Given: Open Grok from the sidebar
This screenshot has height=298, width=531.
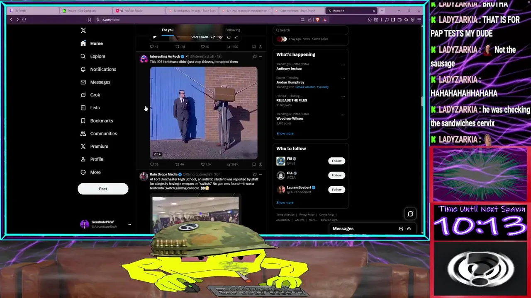Looking at the screenshot, I should point(90,95).
